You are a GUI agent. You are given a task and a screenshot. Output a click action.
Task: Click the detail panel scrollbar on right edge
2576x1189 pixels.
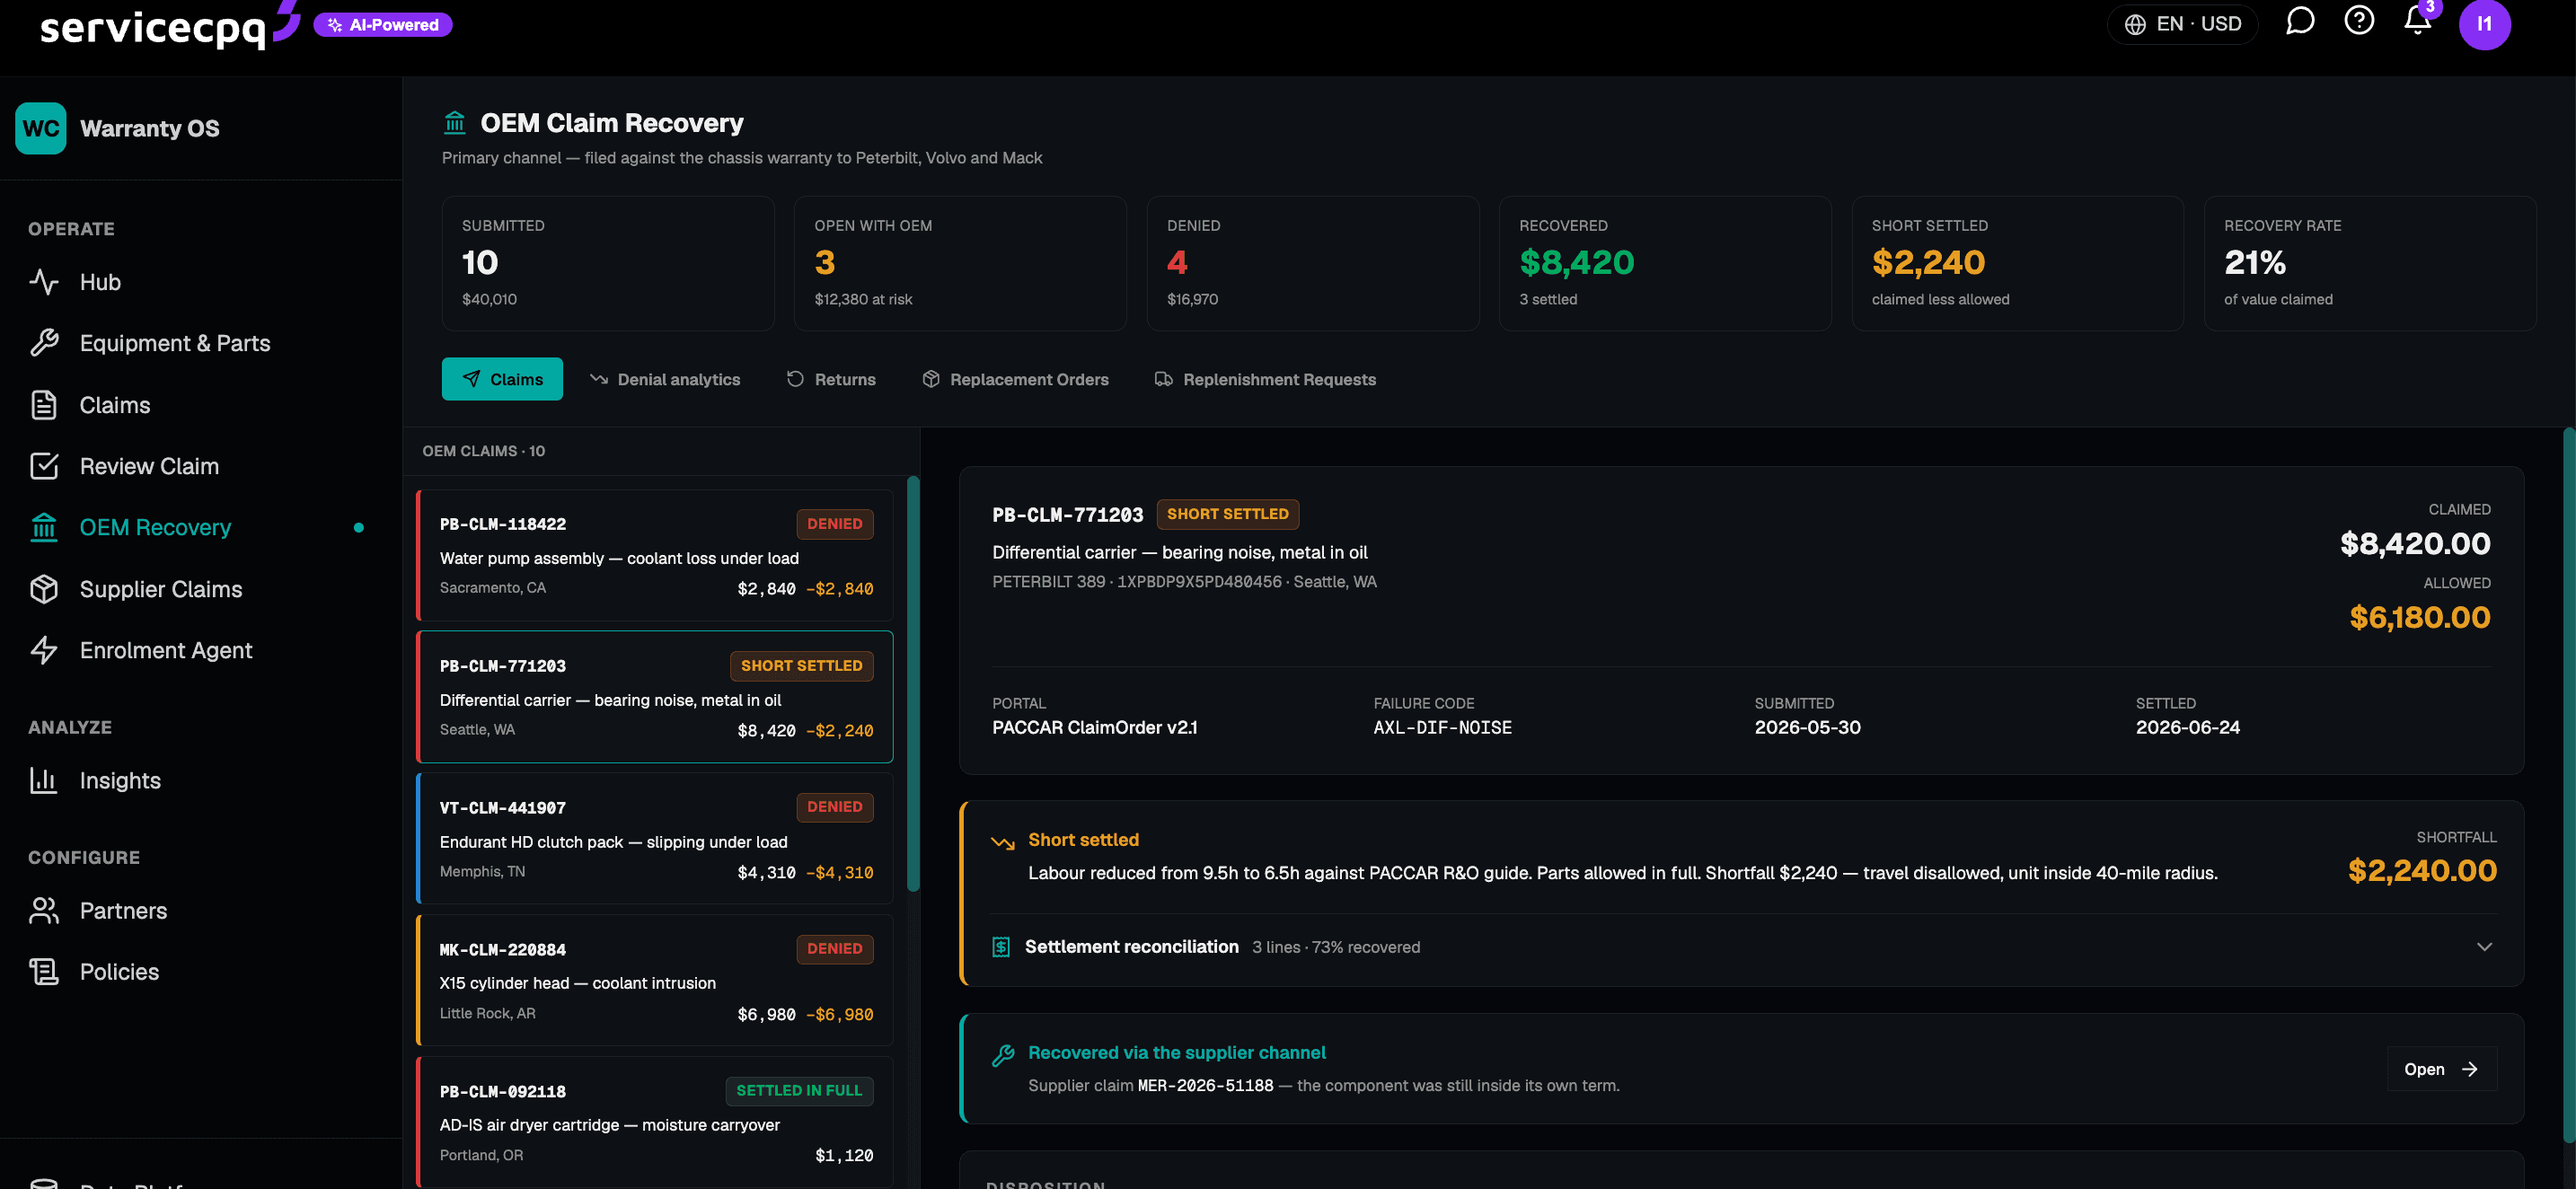click(2569, 785)
